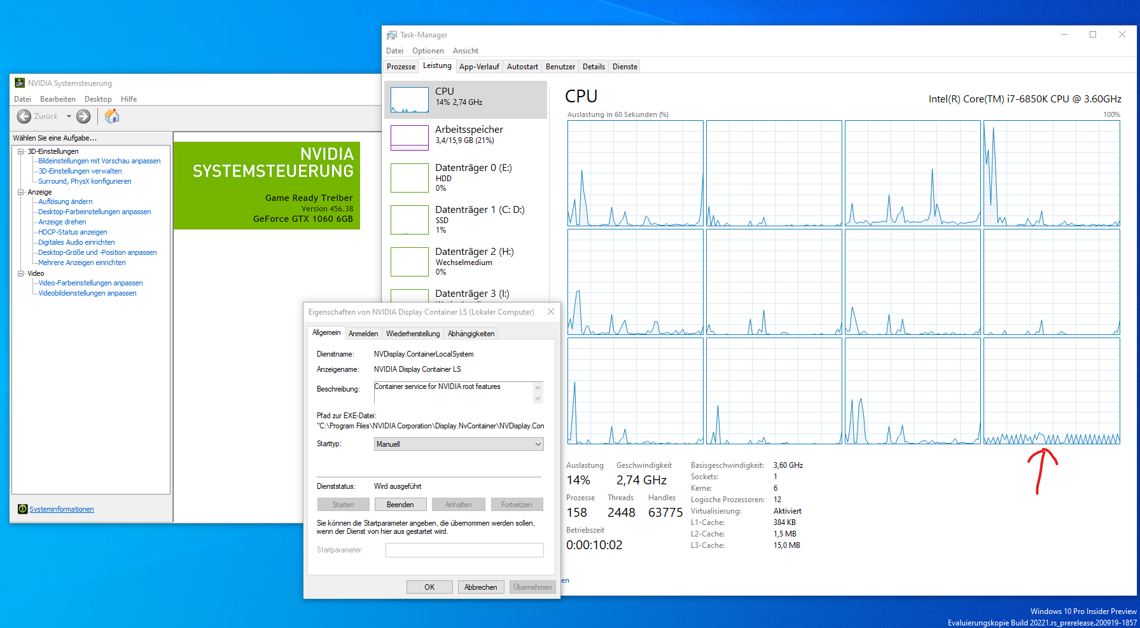Switch to the Details tab

(594, 67)
